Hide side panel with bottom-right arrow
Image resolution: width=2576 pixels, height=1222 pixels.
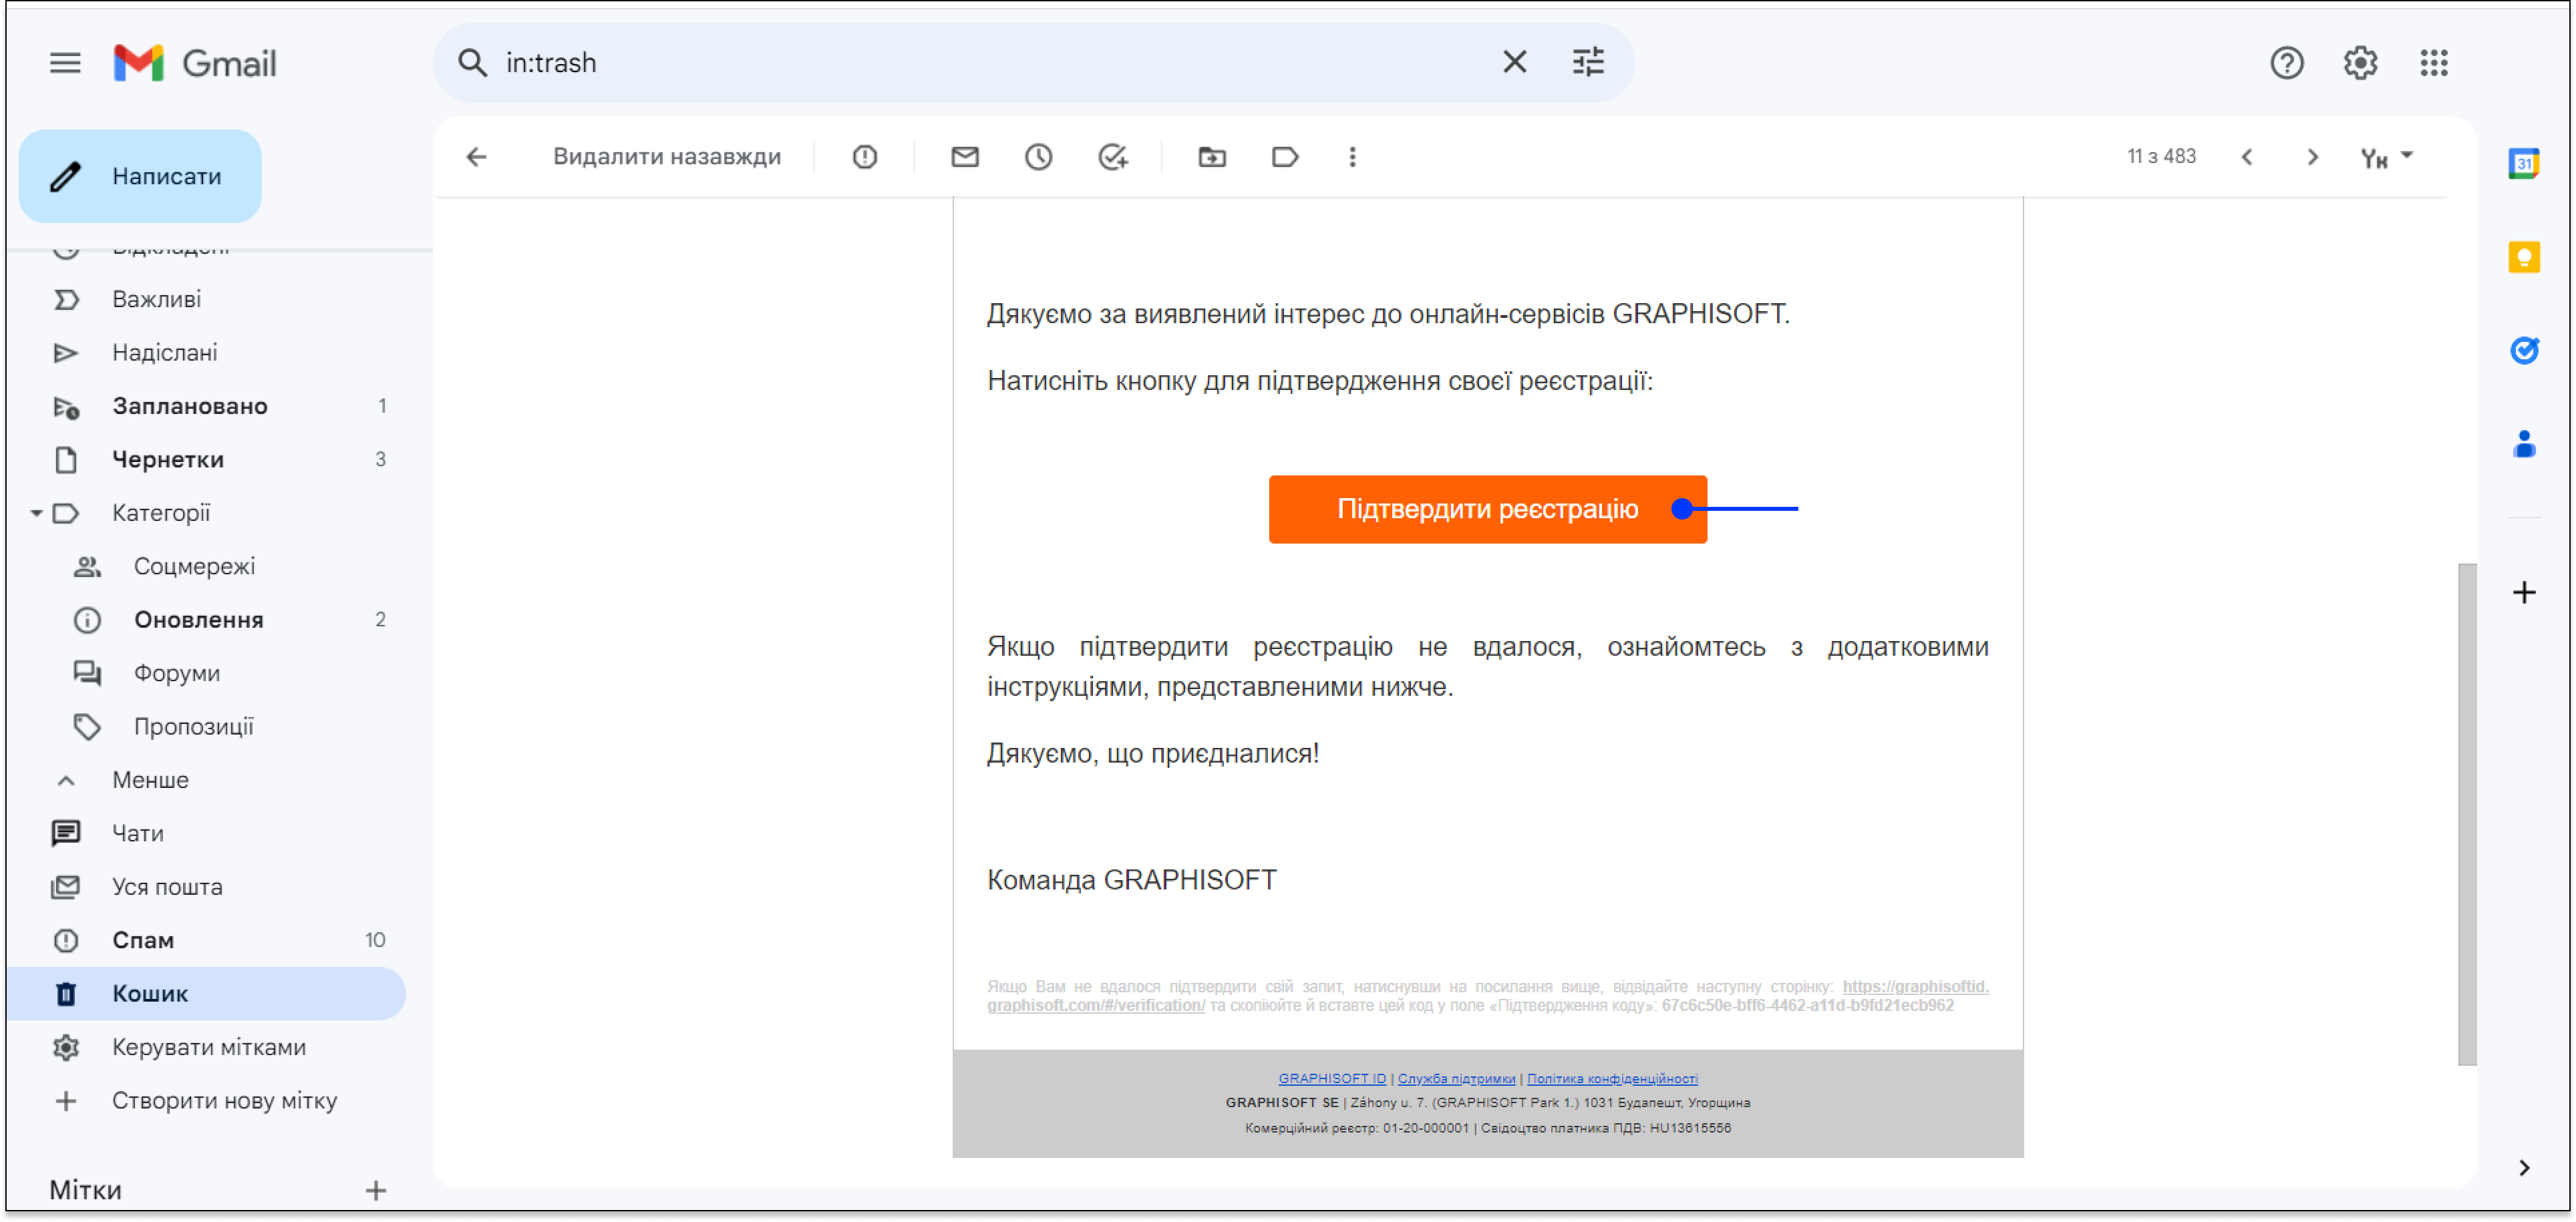coord(2523,1167)
